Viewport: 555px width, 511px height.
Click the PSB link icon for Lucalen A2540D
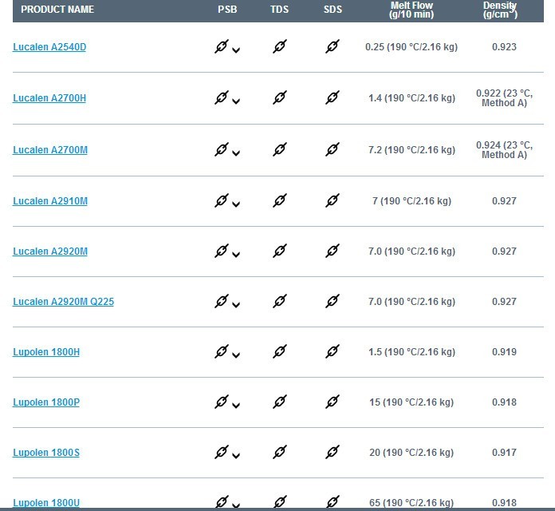coord(222,46)
